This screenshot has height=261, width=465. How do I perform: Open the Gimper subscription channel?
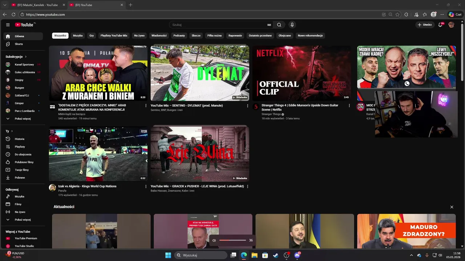(x=23, y=103)
